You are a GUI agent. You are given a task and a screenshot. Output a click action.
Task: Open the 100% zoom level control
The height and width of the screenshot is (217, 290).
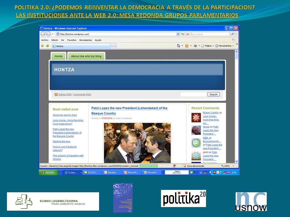click(227, 166)
